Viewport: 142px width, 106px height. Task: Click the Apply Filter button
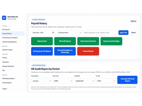point(124,33)
